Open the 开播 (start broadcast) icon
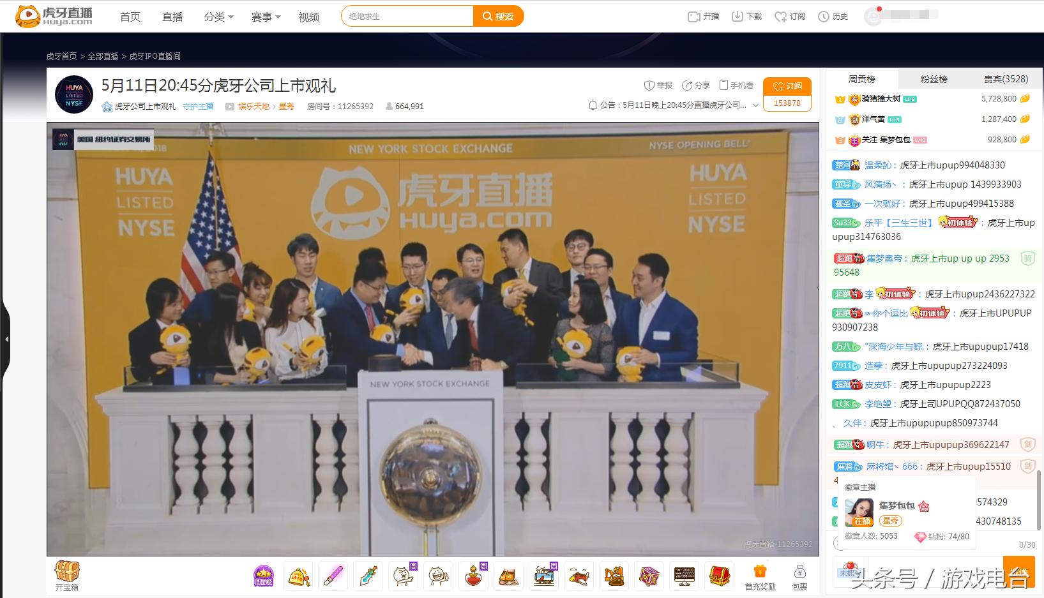The width and height of the screenshot is (1044, 598). tap(702, 16)
